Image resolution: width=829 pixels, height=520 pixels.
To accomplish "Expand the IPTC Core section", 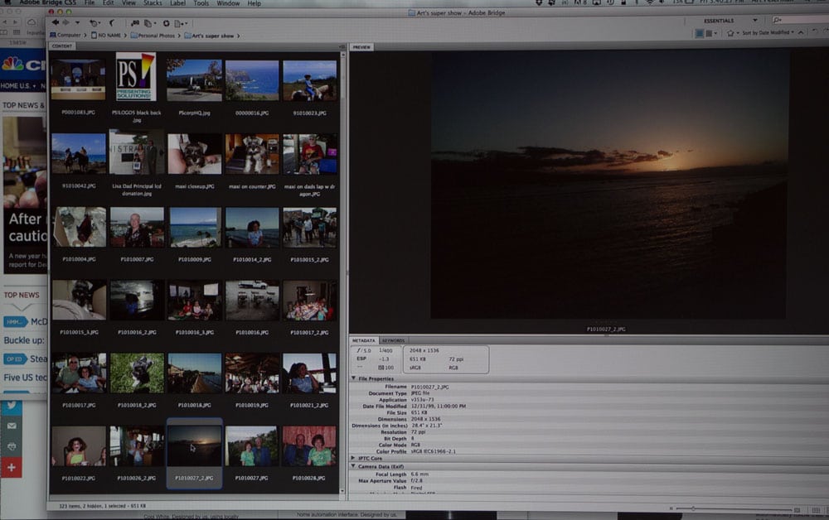I will (354, 458).
